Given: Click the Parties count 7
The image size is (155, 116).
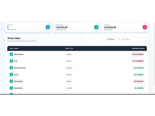Looking at the screenshot, I should (8, 27).
